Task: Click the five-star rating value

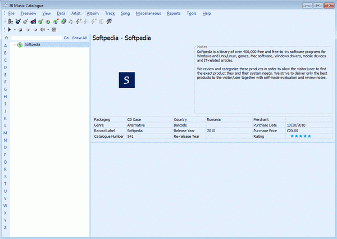Action: coord(300,136)
